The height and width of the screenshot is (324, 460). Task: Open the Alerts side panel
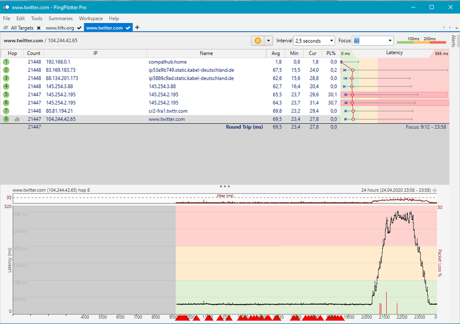(x=454, y=41)
